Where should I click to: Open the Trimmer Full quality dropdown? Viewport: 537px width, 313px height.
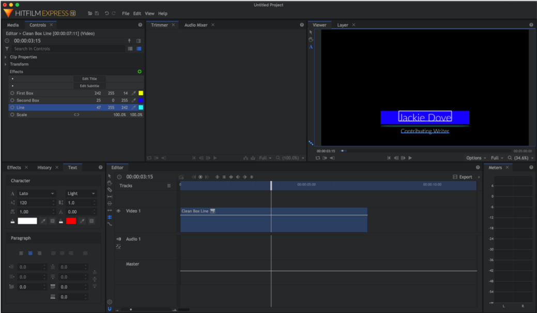coord(265,158)
